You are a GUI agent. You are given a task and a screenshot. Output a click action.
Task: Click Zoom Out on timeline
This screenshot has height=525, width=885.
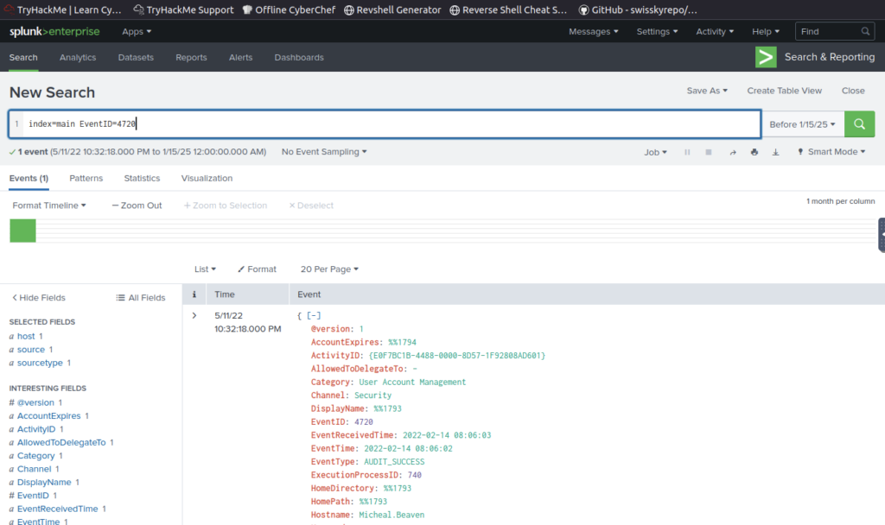click(137, 206)
